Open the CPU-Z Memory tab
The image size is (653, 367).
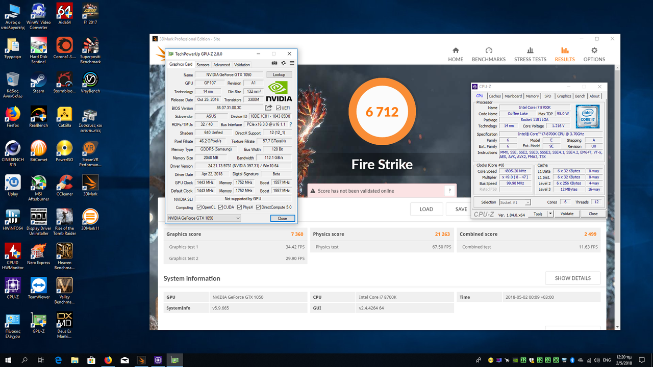click(532, 96)
